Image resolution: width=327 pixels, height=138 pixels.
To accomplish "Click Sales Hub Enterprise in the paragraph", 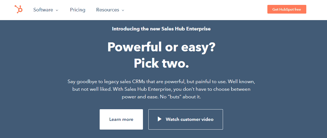I will click(x=147, y=89).
